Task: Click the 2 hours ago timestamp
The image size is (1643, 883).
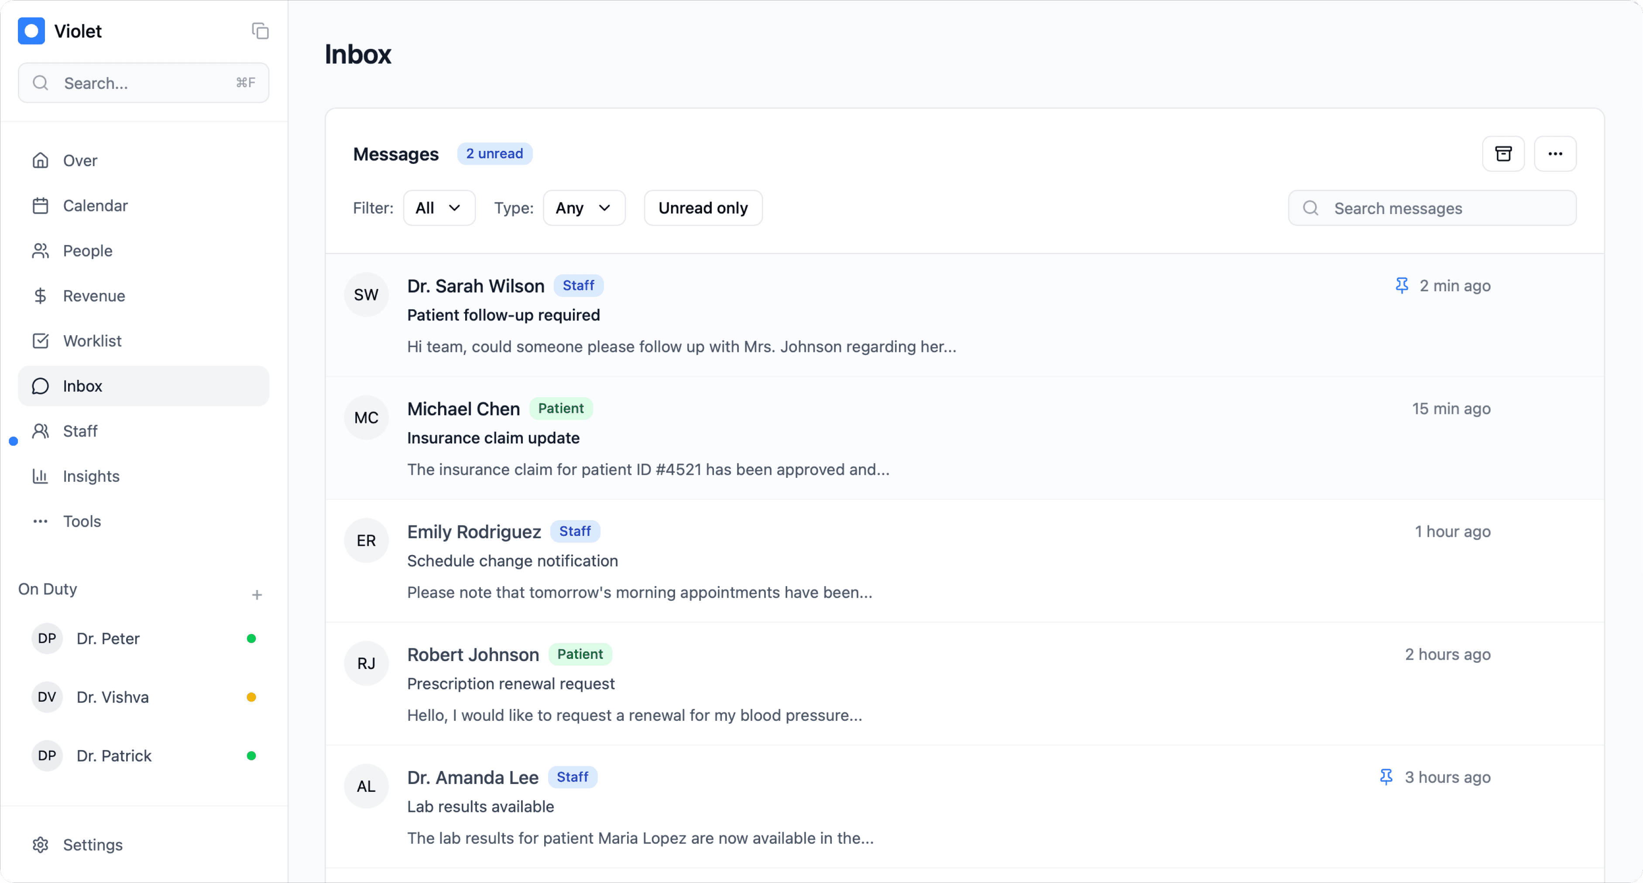Action: click(x=1447, y=655)
